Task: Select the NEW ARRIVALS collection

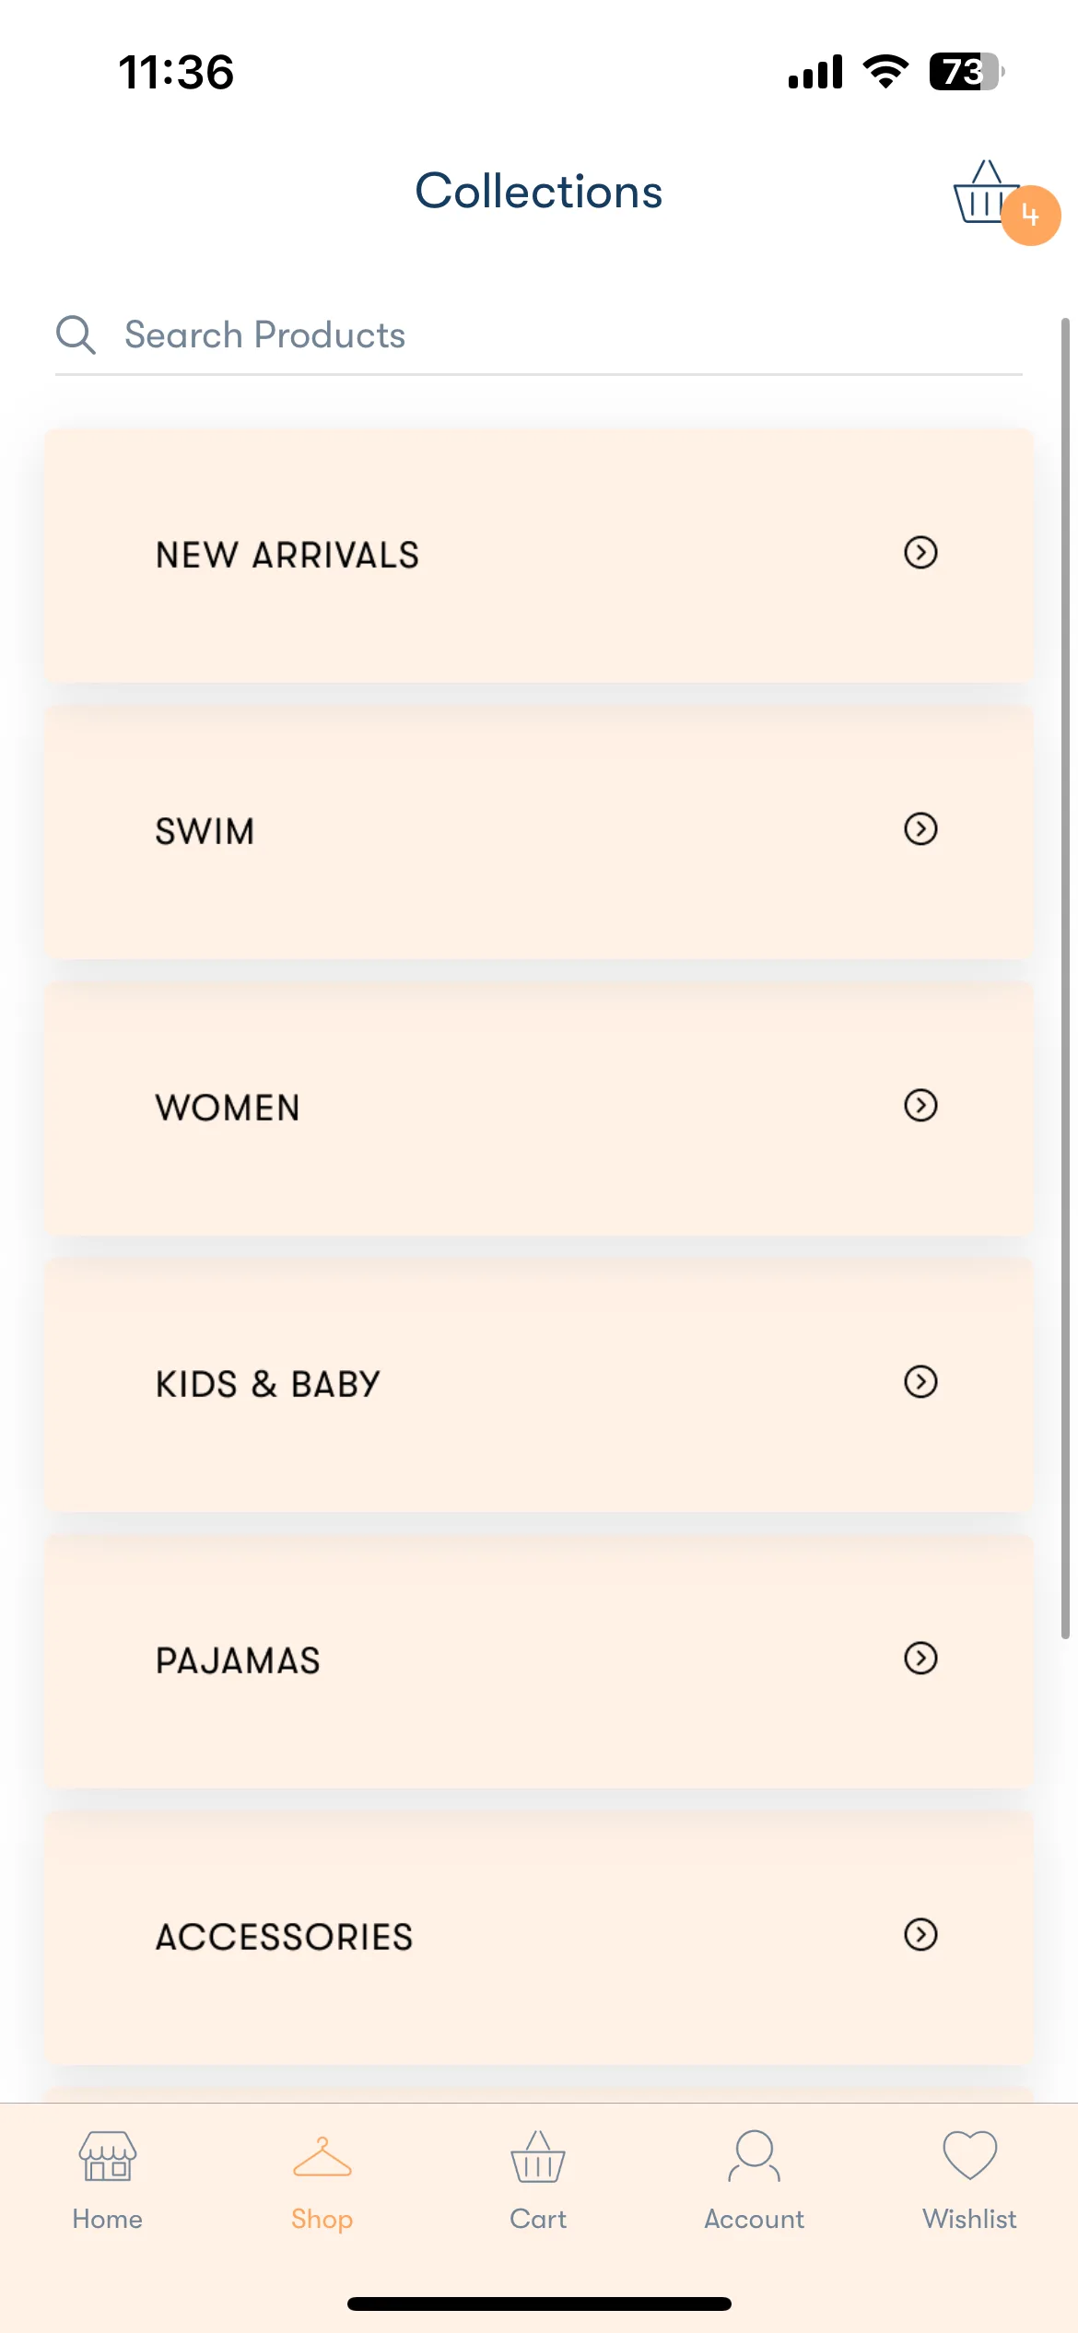Action: 539,556
